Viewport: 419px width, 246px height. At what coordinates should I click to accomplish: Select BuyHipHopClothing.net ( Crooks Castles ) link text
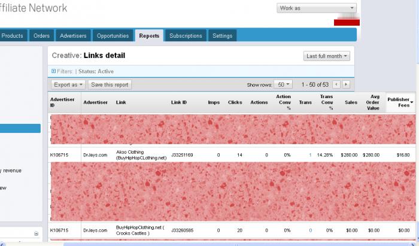point(140,230)
